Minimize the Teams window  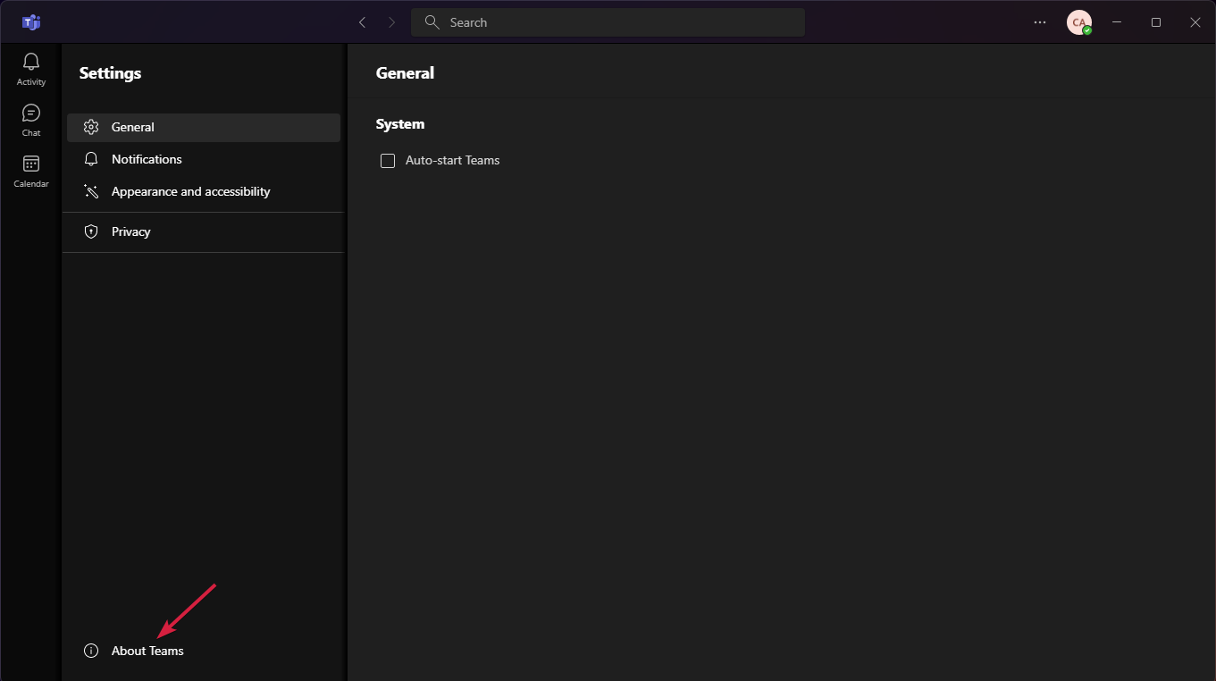click(1117, 22)
